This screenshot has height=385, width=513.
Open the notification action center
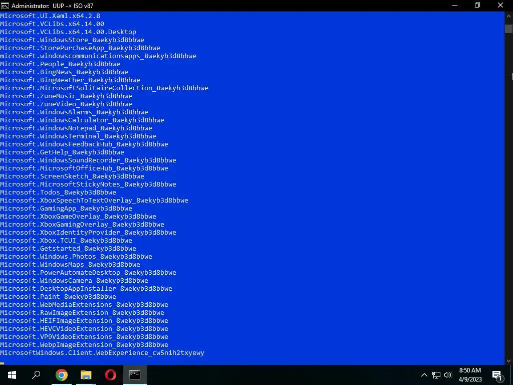click(x=497, y=375)
